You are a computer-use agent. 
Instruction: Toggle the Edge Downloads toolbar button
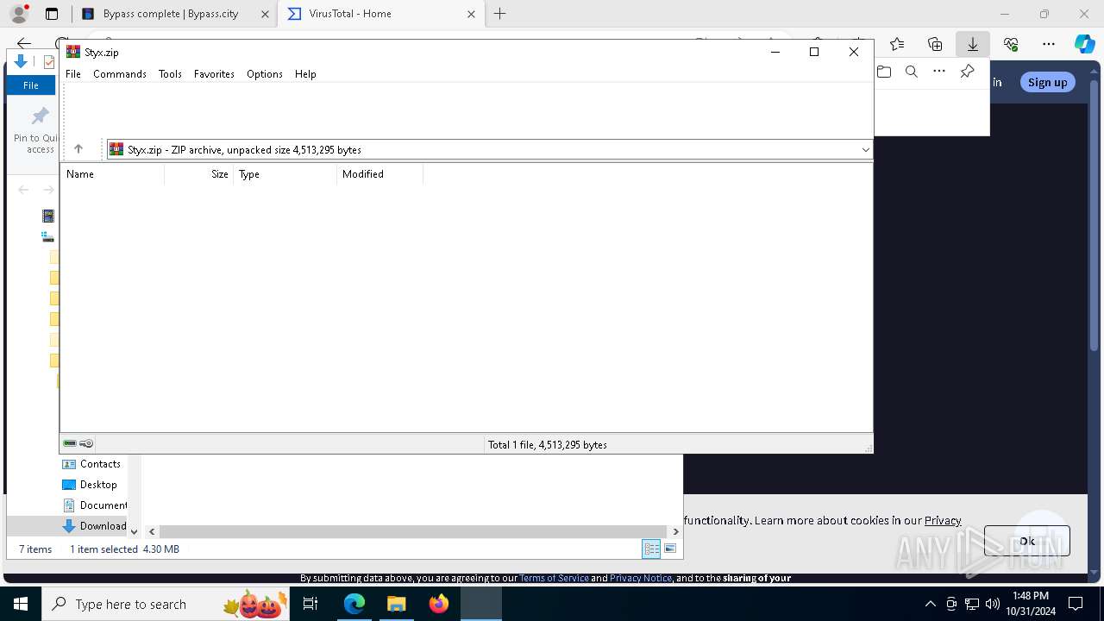pos(973,44)
